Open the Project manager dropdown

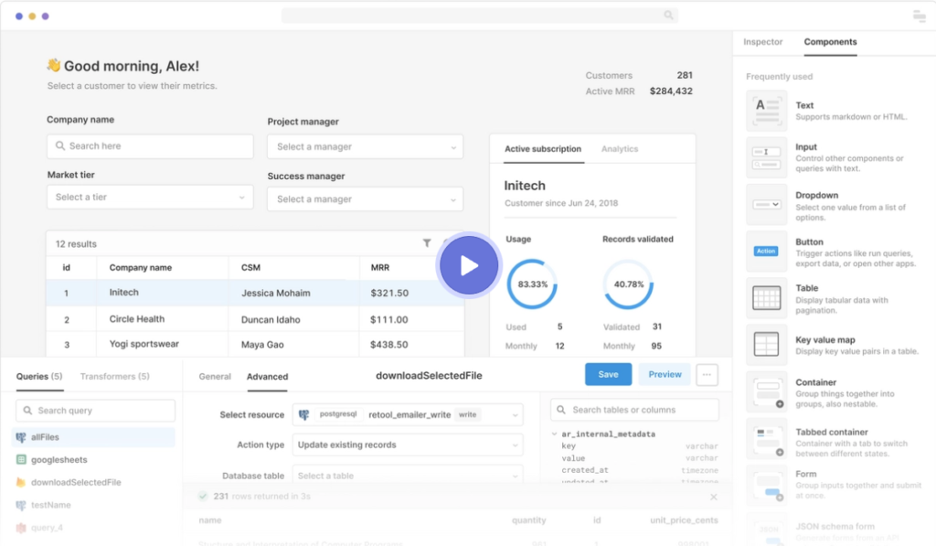coord(366,146)
